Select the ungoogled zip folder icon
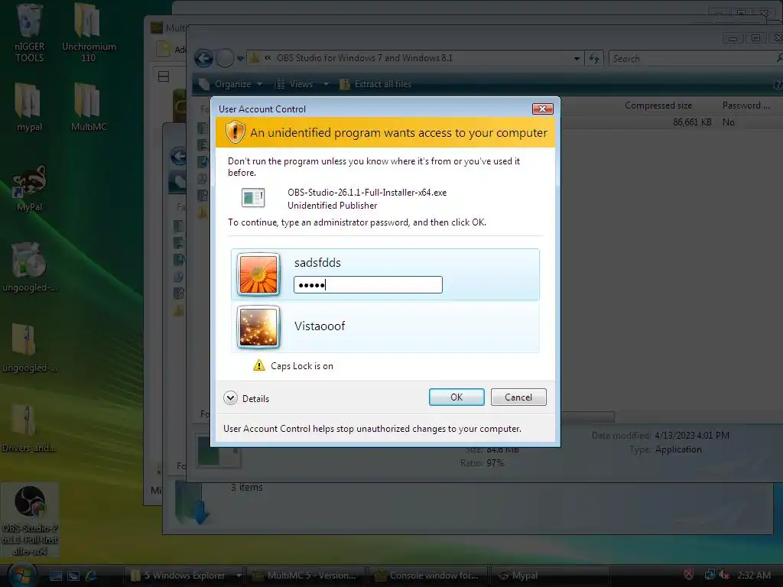Image resolution: width=783 pixels, height=587 pixels. tap(29, 348)
